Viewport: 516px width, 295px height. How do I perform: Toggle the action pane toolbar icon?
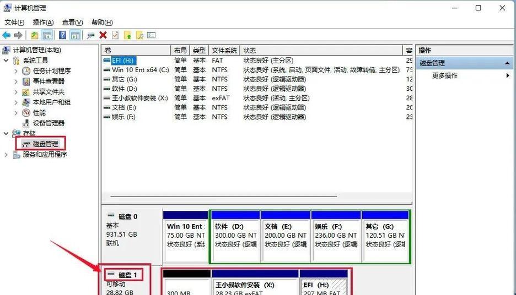pyautogui.click(x=76, y=35)
